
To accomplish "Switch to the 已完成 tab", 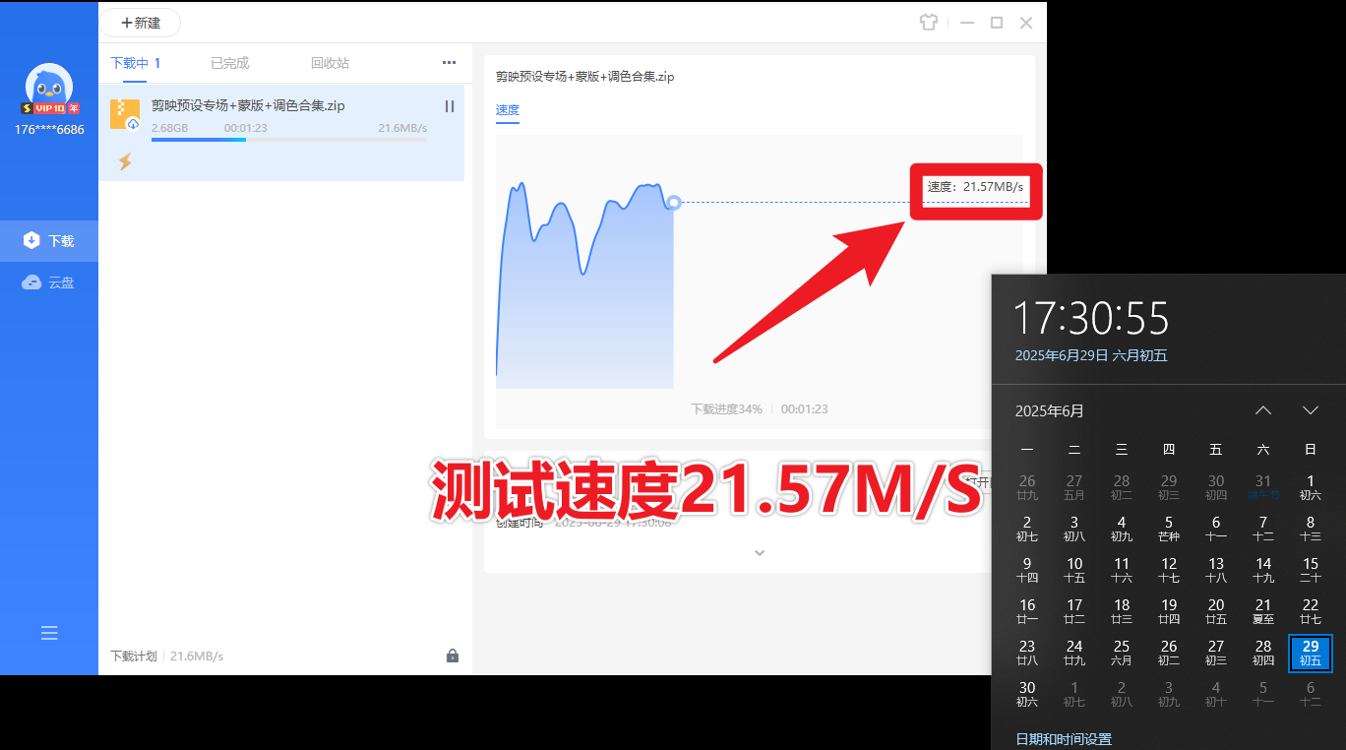I will (228, 62).
